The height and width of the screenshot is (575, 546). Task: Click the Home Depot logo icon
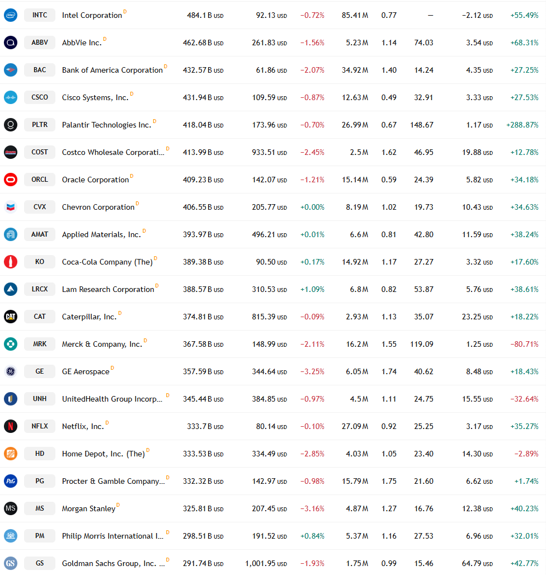point(11,453)
